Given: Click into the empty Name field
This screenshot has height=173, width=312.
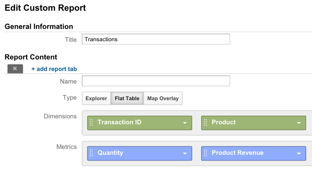Looking at the screenshot, I should click(x=156, y=81).
